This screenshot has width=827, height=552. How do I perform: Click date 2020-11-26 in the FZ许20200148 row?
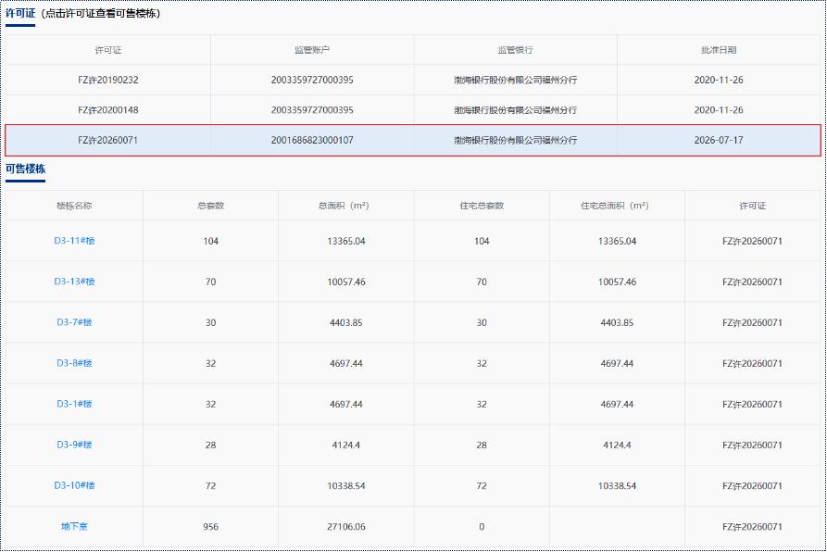pyautogui.click(x=719, y=110)
